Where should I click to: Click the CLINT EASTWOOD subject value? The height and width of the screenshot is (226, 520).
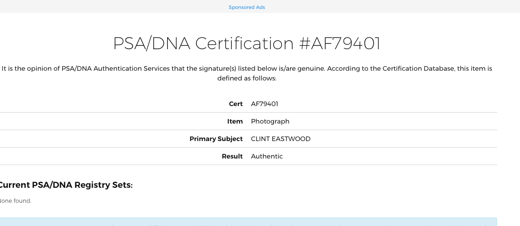point(281,139)
